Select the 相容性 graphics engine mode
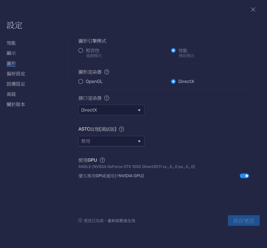The image size is (267, 248). pos(81,50)
